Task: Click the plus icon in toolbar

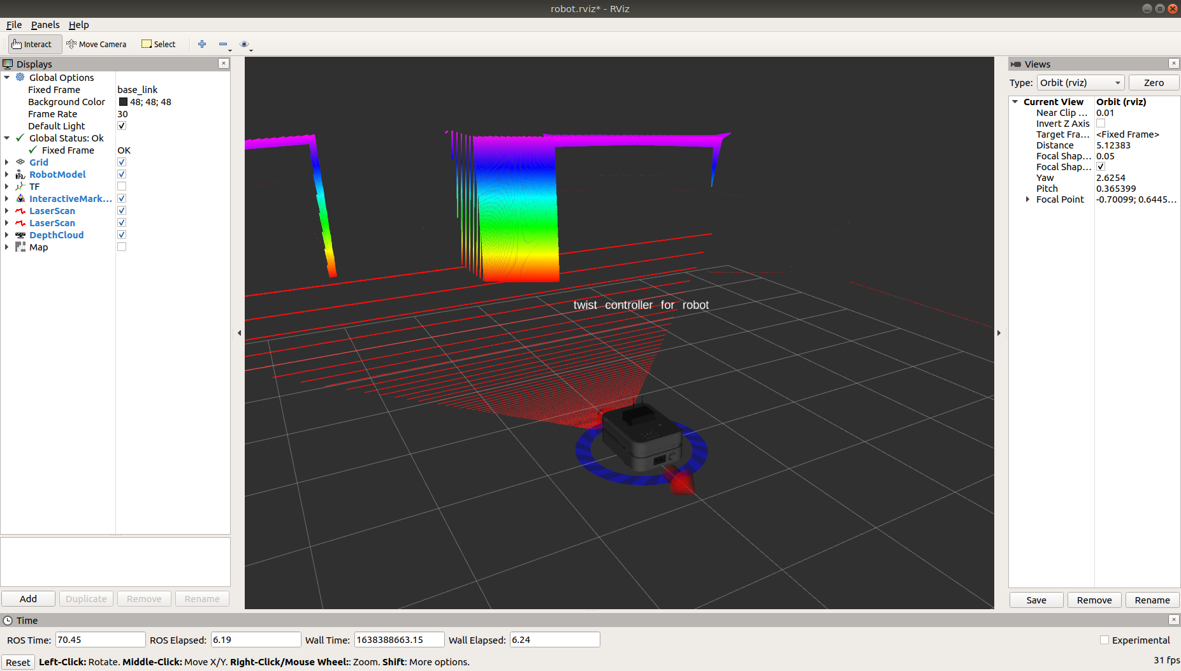Action: coord(202,44)
